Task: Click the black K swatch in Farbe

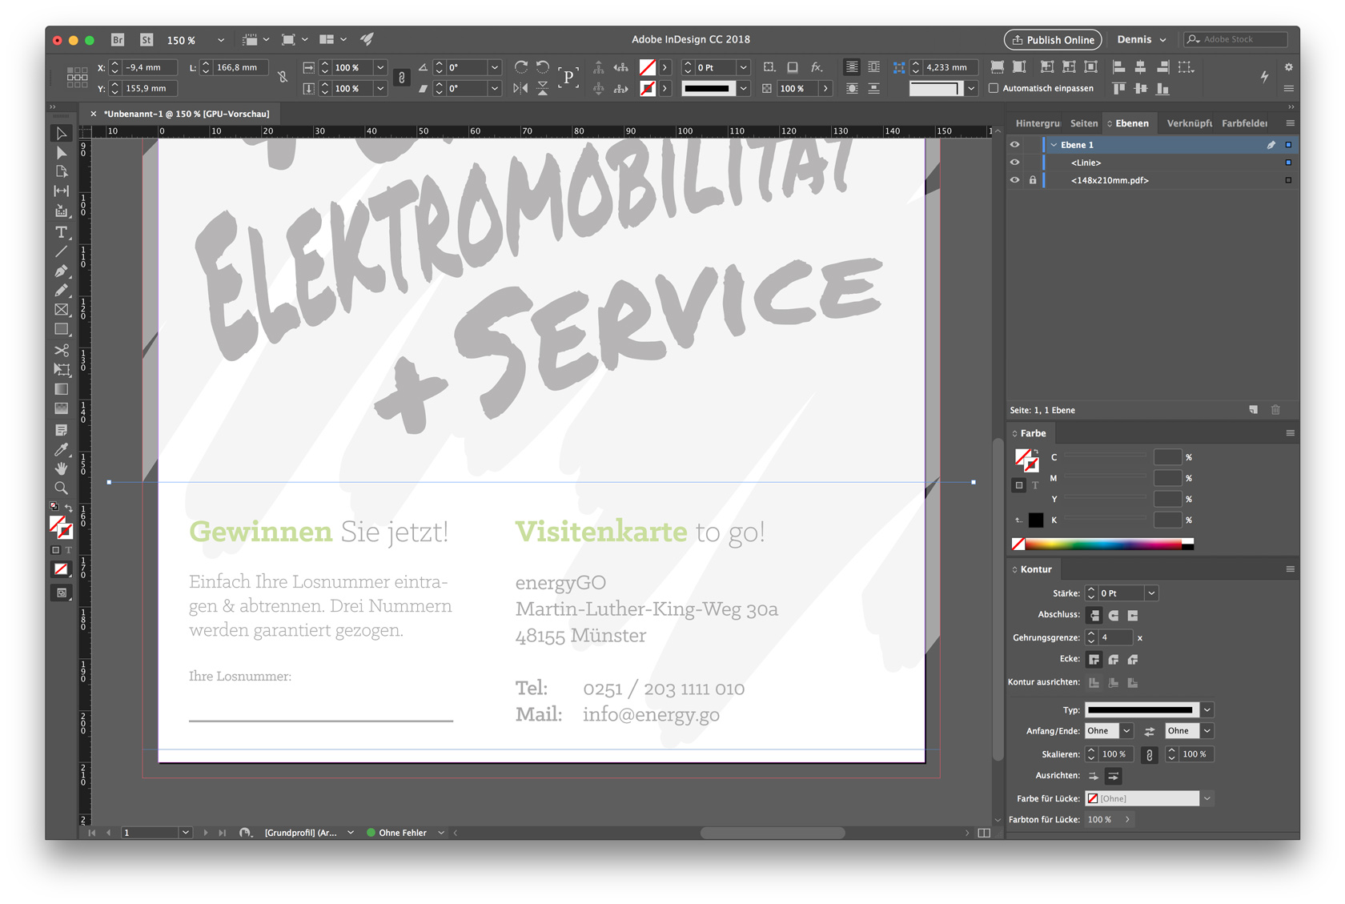Action: (x=1036, y=520)
